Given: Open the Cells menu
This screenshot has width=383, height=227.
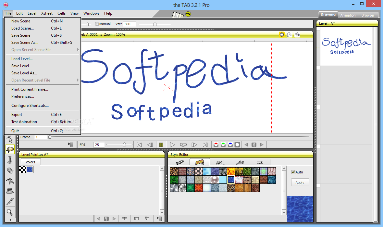Looking at the screenshot, I should pos(61,13).
